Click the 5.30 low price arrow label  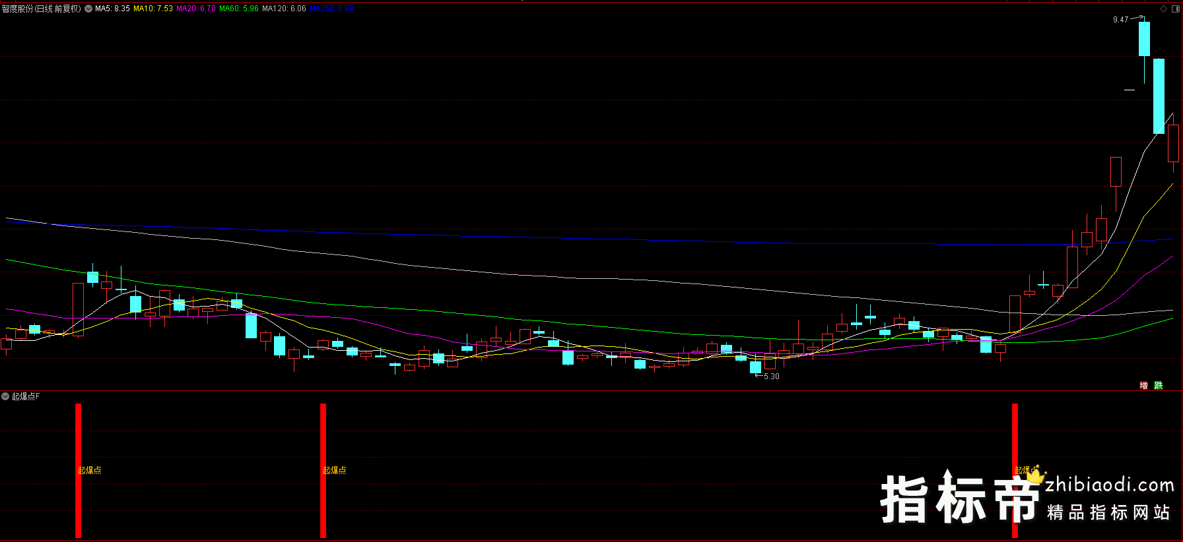coord(770,376)
